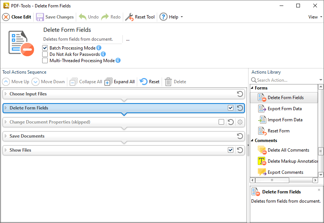The image size is (324, 223).
Task: Click the Reset sequence button
Action: point(149,82)
